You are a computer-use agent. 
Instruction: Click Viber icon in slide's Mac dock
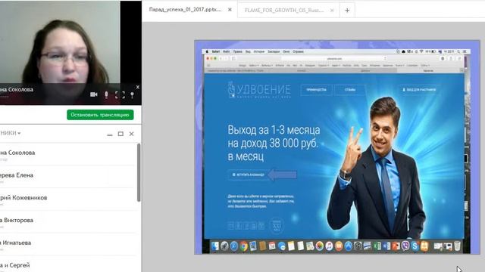click(405, 246)
